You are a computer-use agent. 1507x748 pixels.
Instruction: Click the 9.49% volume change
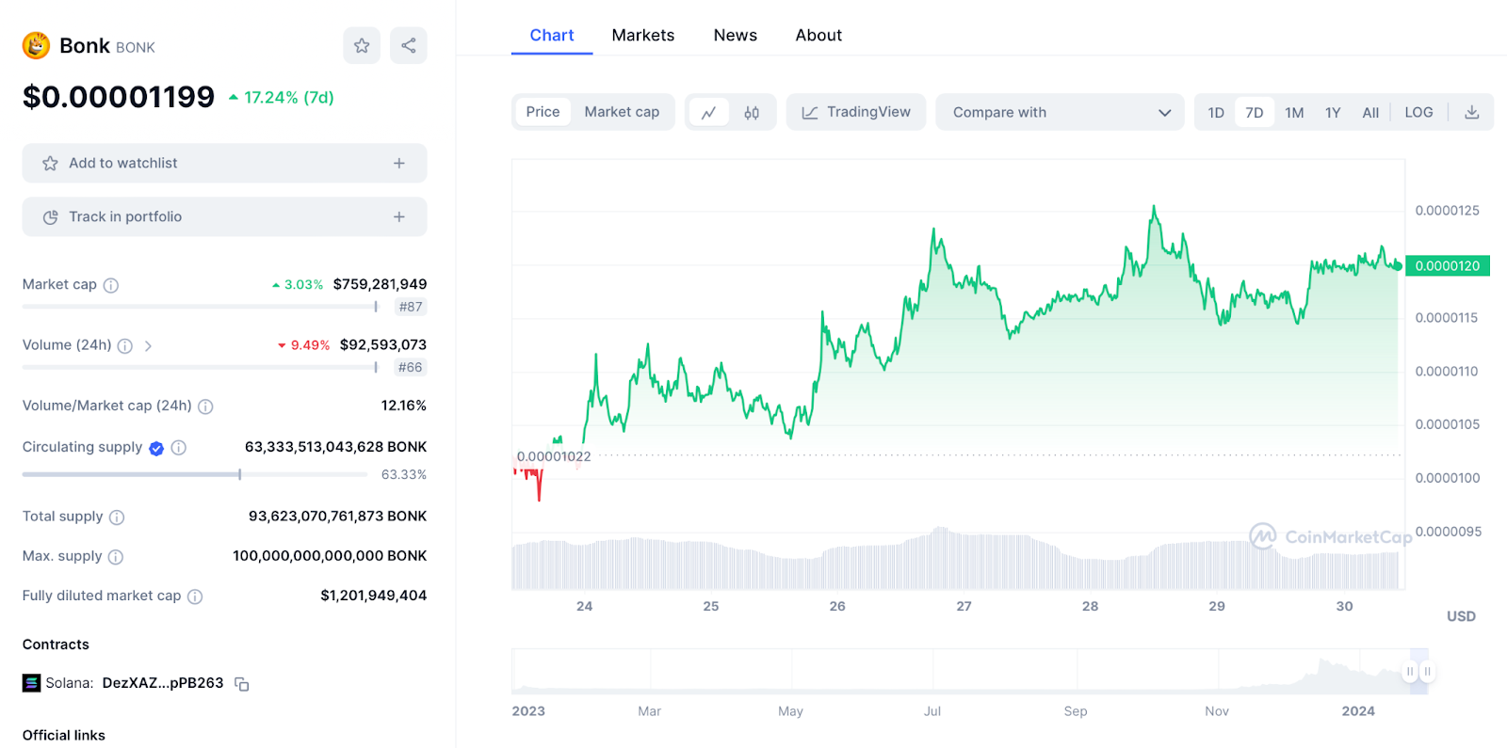303,345
